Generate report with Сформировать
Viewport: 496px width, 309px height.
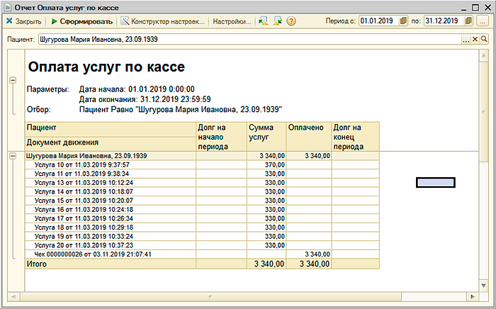[83, 21]
